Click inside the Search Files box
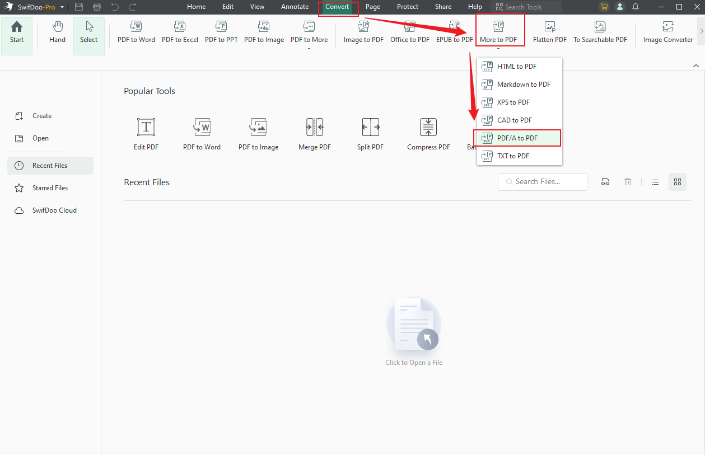The width and height of the screenshot is (705, 455). pos(542,182)
